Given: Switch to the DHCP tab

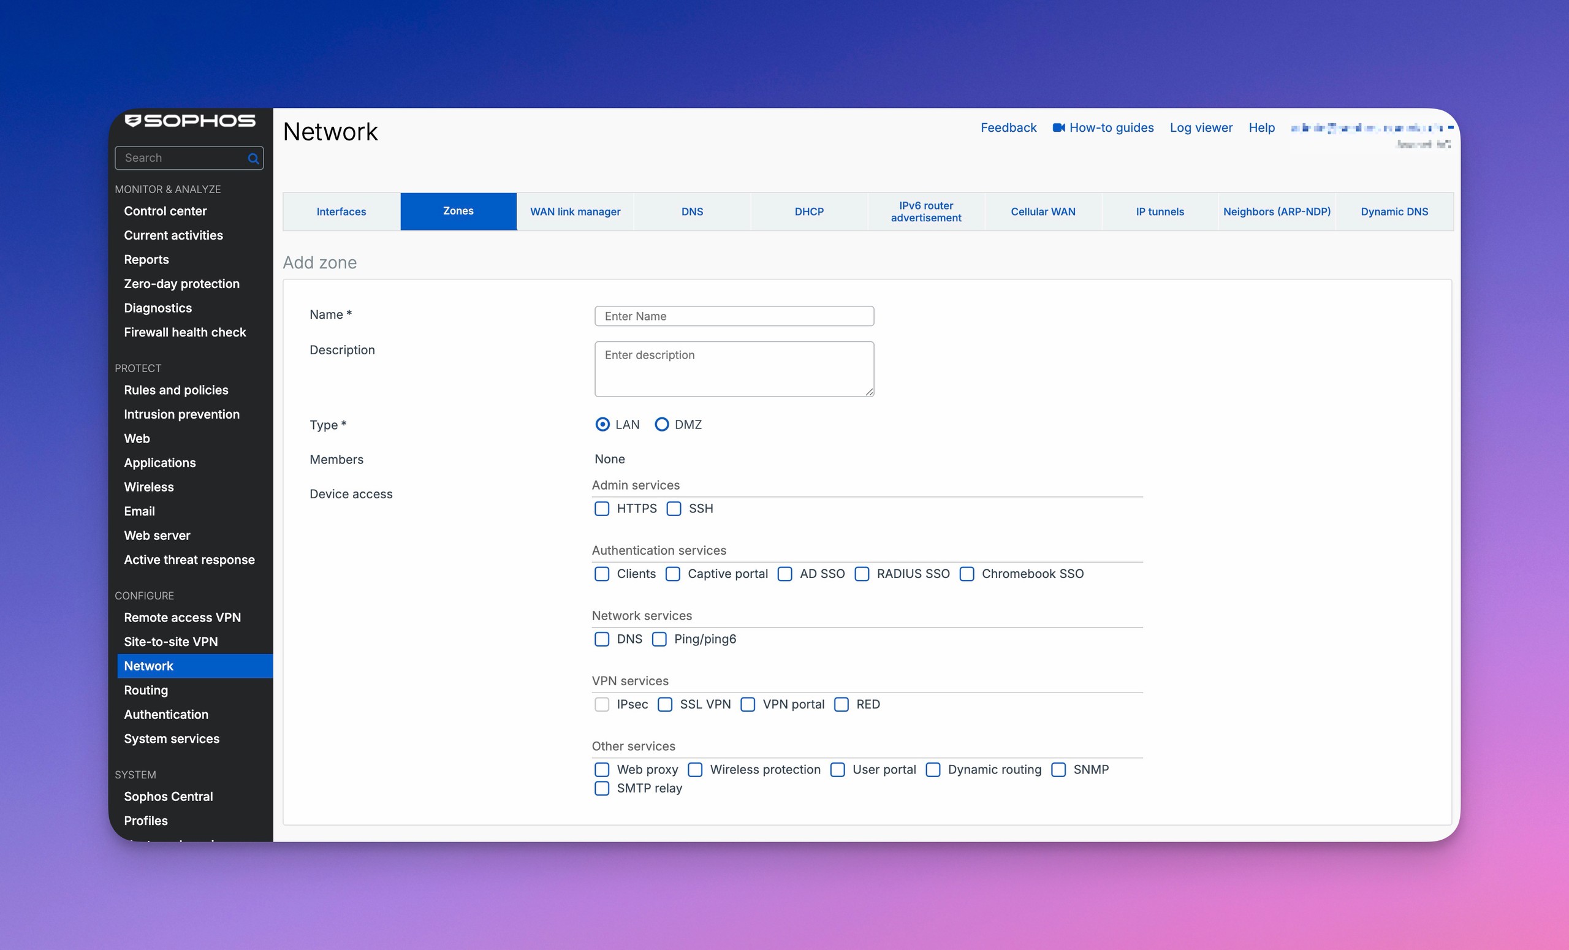Looking at the screenshot, I should coord(808,211).
